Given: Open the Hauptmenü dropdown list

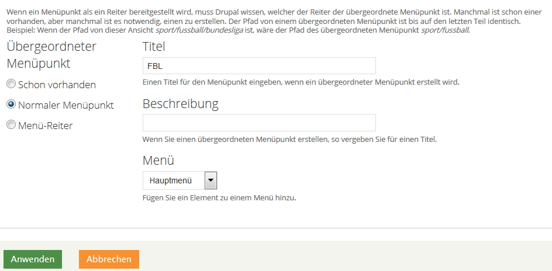Looking at the screenshot, I should tap(174, 180).
